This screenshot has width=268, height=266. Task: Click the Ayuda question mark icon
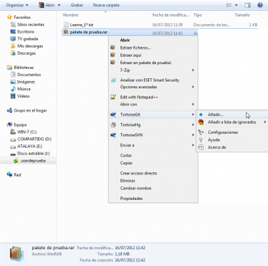[201, 140]
